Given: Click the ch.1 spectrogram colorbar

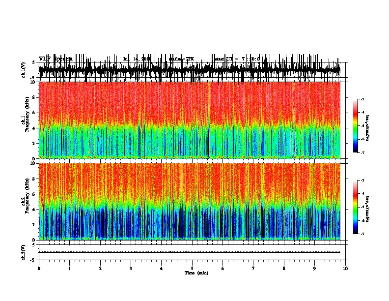Looking at the screenshot, I should pyautogui.click(x=356, y=126).
